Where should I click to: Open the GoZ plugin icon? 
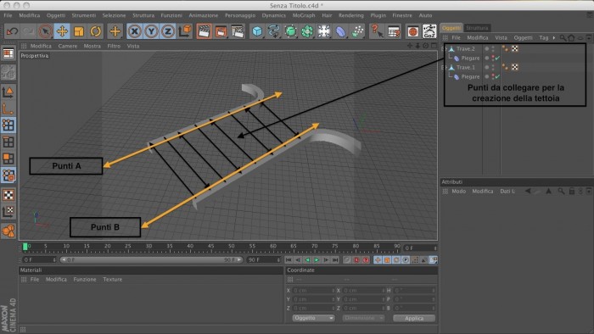(x=429, y=31)
